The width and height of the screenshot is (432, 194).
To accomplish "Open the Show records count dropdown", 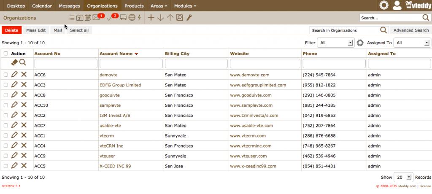I will pyautogui.click(x=404, y=177).
